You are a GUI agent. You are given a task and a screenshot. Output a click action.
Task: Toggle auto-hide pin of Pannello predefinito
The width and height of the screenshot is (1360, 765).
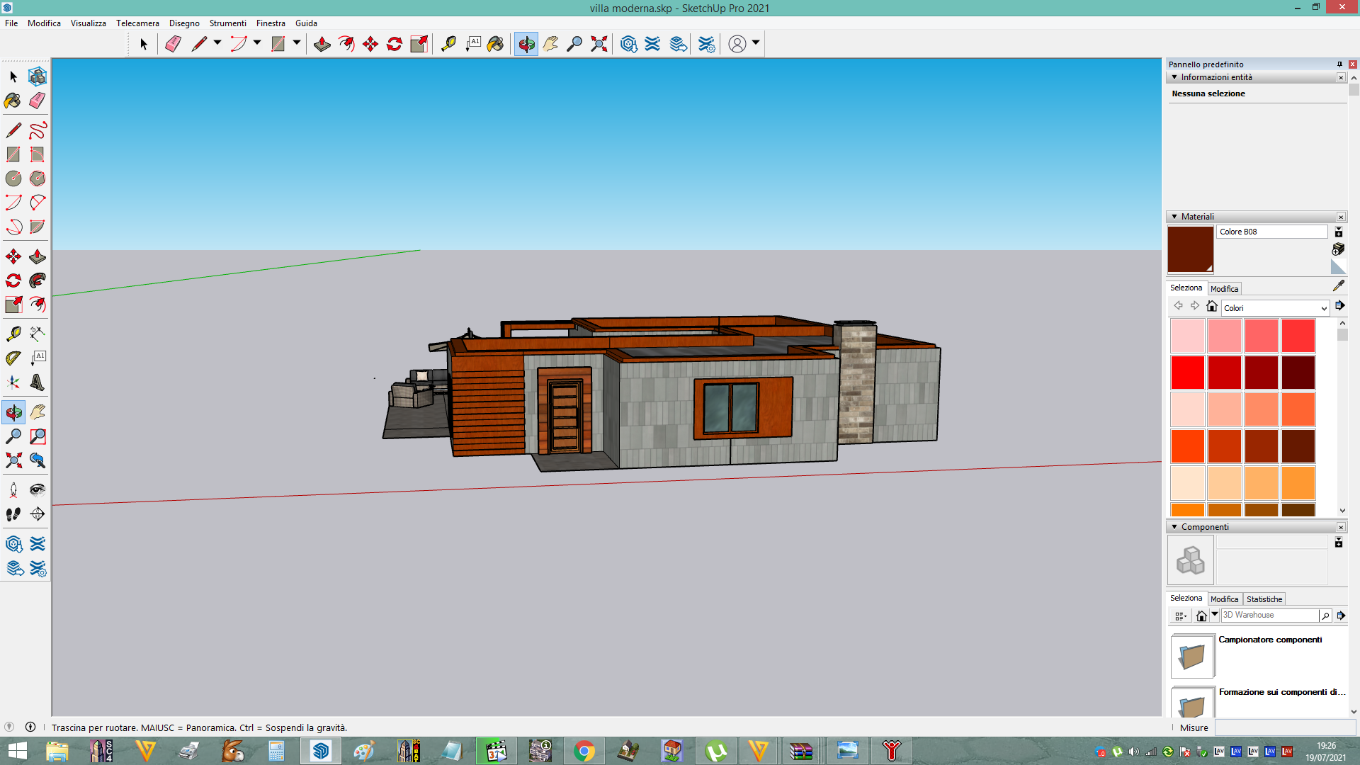pyautogui.click(x=1339, y=64)
